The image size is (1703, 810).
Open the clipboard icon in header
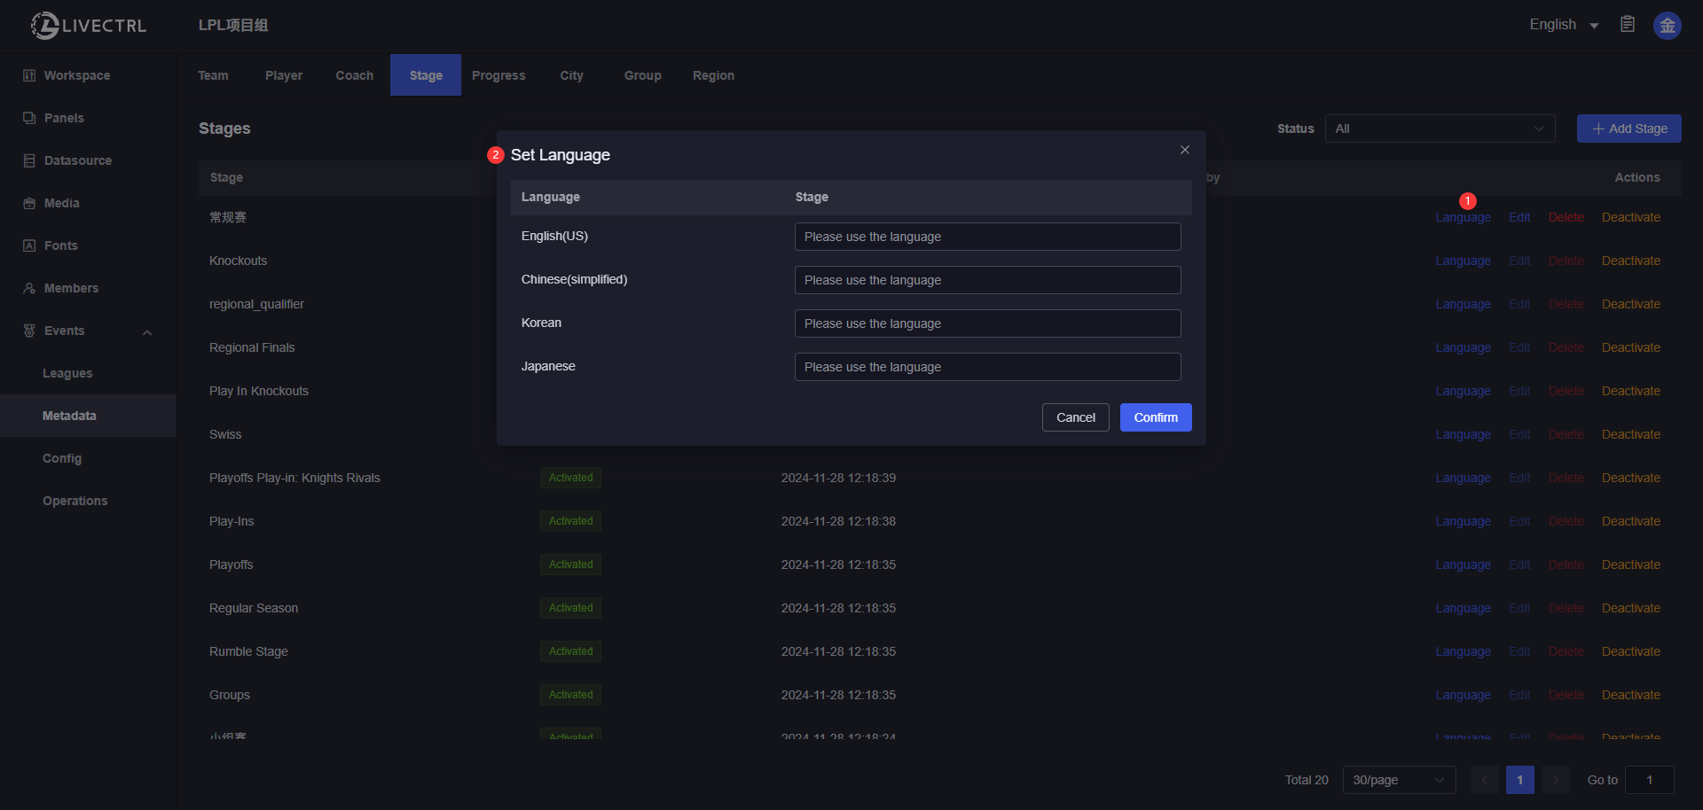click(x=1628, y=25)
